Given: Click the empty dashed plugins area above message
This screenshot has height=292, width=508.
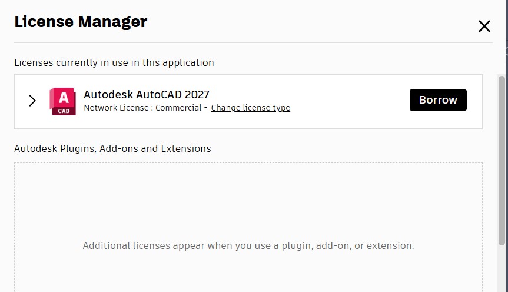Looking at the screenshot, I should [x=248, y=201].
